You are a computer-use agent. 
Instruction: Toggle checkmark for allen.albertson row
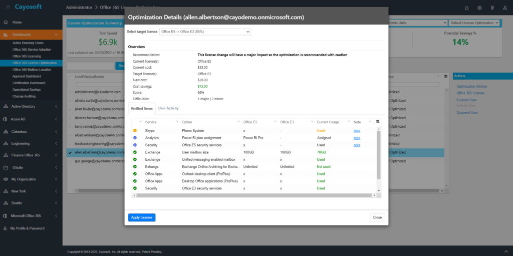(x=70, y=152)
